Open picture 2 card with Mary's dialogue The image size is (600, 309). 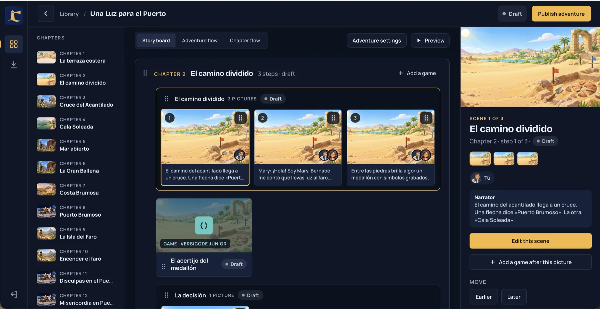(x=298, y=147)
